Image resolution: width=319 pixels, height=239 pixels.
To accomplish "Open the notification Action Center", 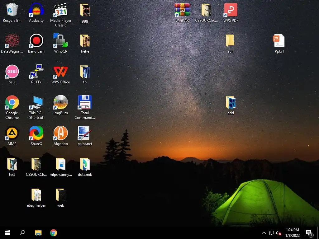I will click(x=309, y=233).
